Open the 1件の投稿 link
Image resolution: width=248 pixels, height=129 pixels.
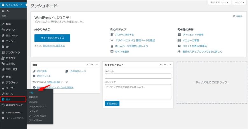point(42,71)
